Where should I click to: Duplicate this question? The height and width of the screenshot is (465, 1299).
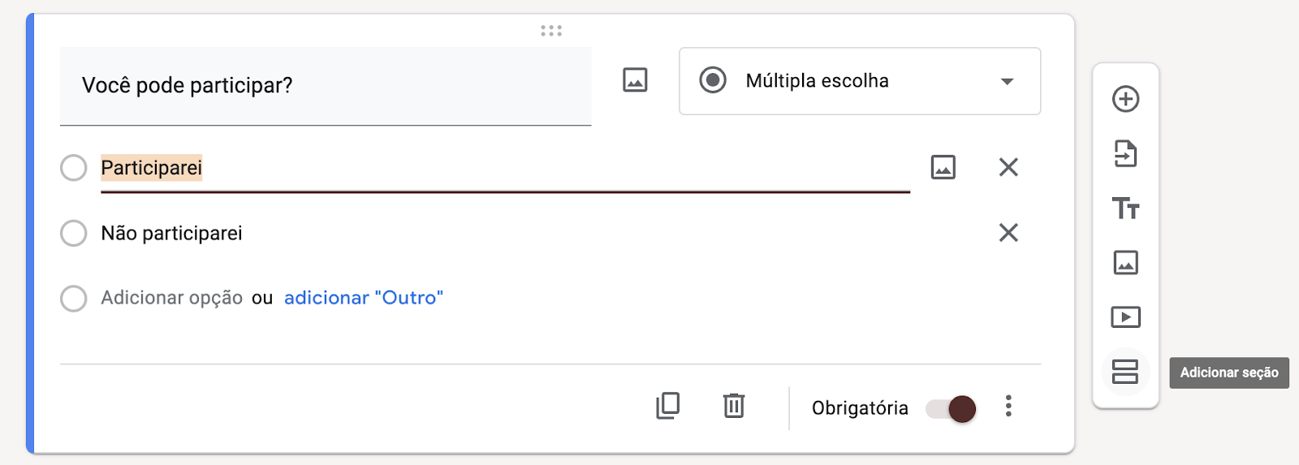pos(667,406)
